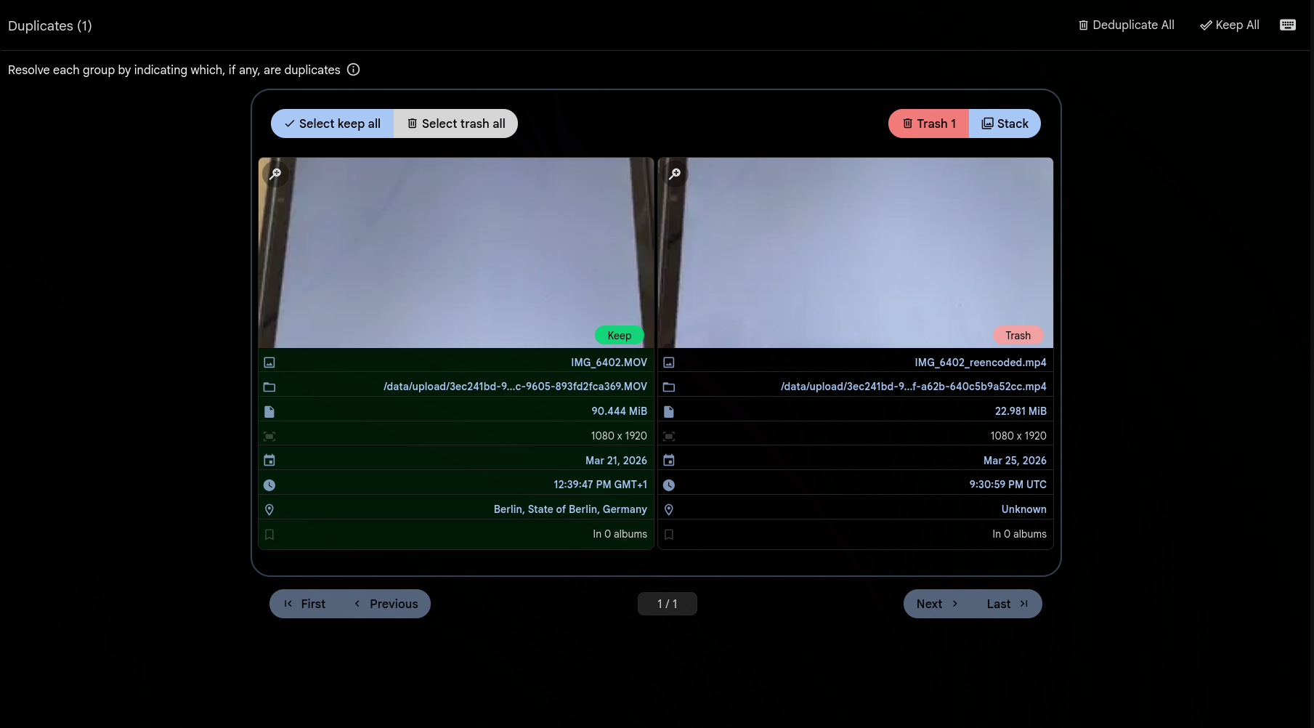This screenshot has height=728, width=1314.
Task: Toggle the Keep badge on IMG_6402.MOV
Action: click(619, 335)
